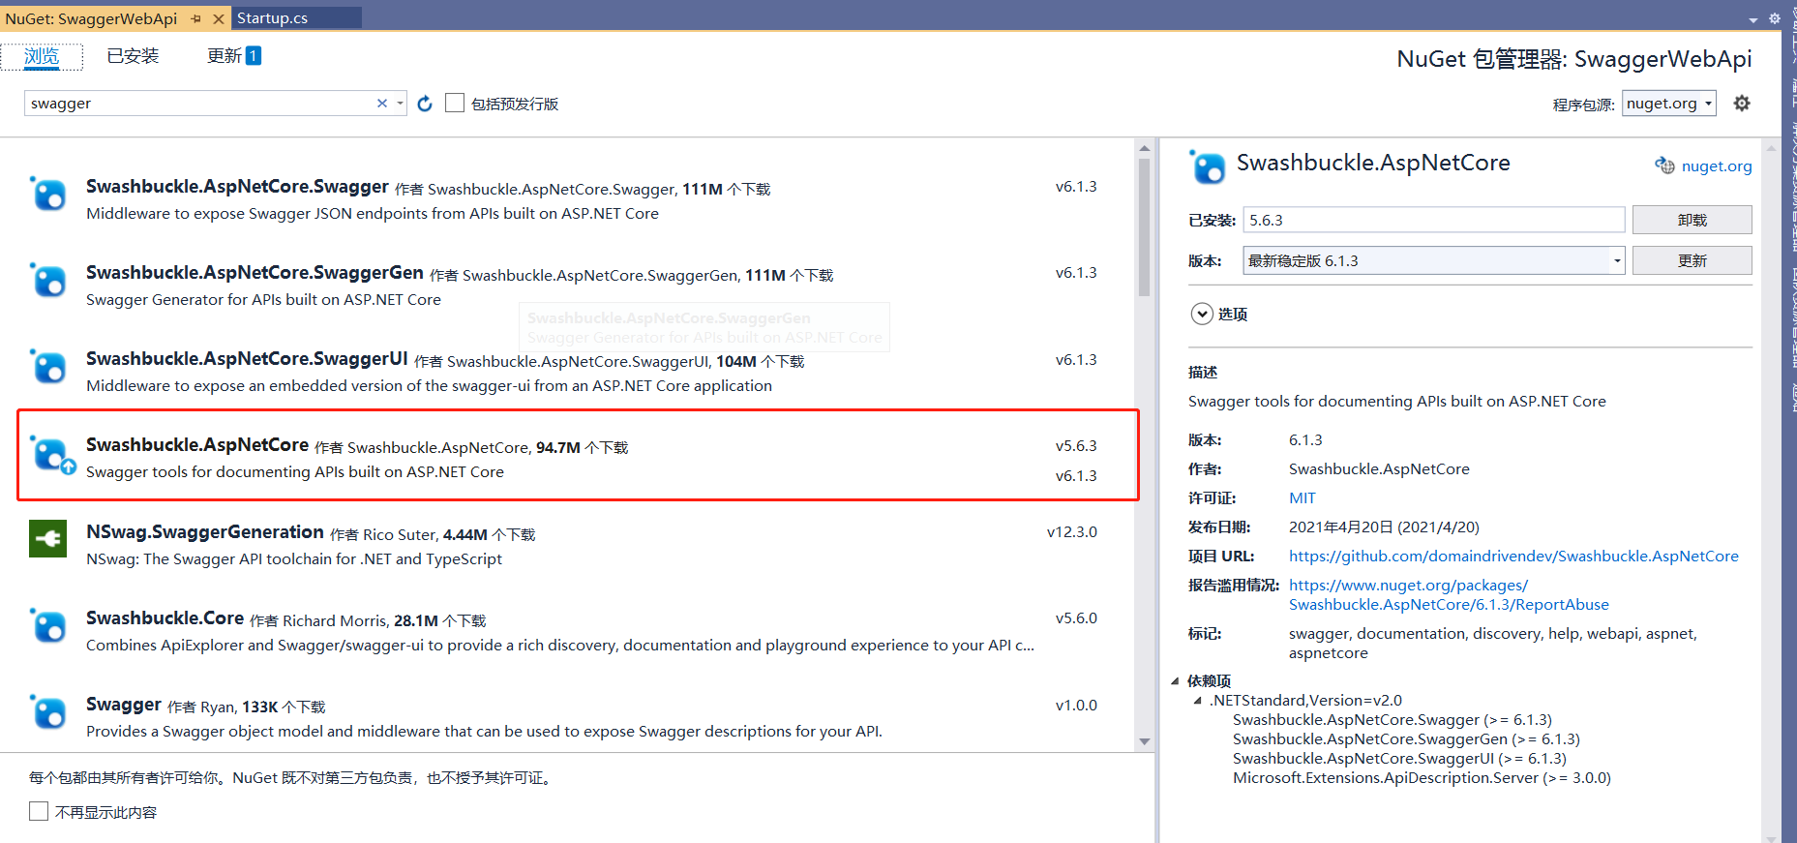The image size is (1797, 843).
Task: Click Swashbuckle.AspNetCore.SwaggerGen package icon
Action: pos(48,281)
